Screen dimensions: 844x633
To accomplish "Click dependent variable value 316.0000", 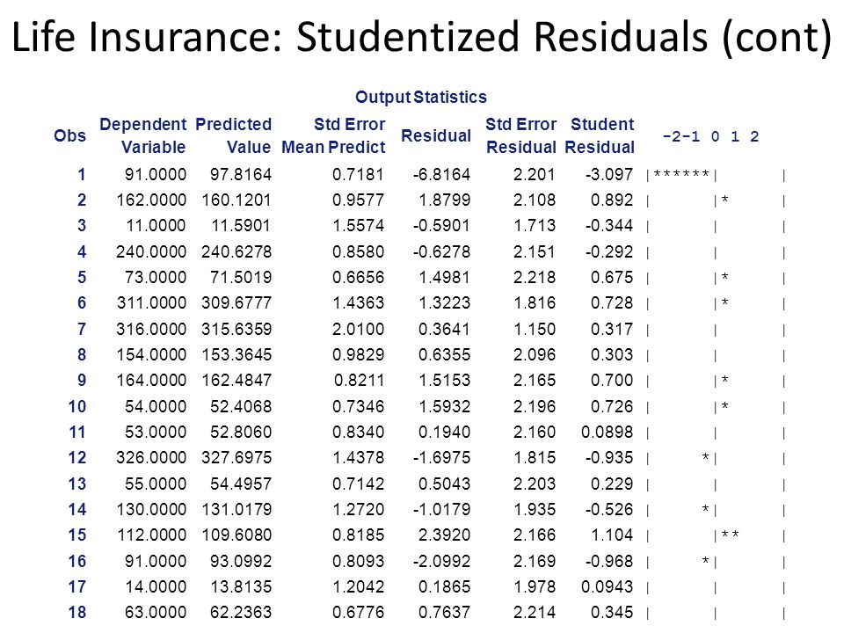I will click(151, 329).
